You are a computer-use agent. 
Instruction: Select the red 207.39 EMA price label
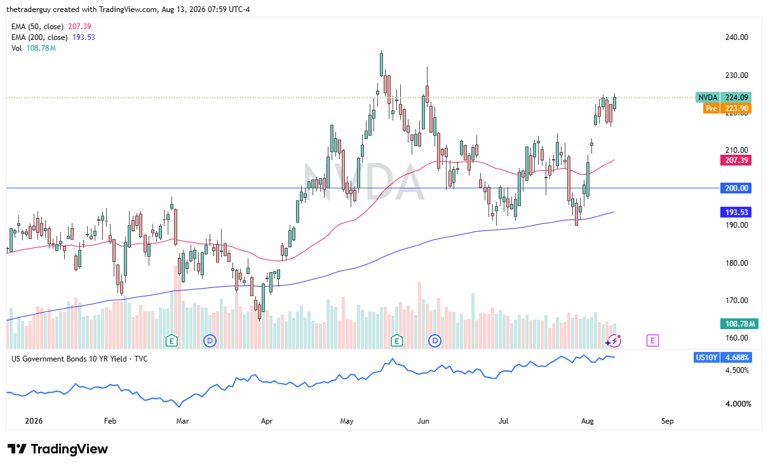tap(736, 160)
